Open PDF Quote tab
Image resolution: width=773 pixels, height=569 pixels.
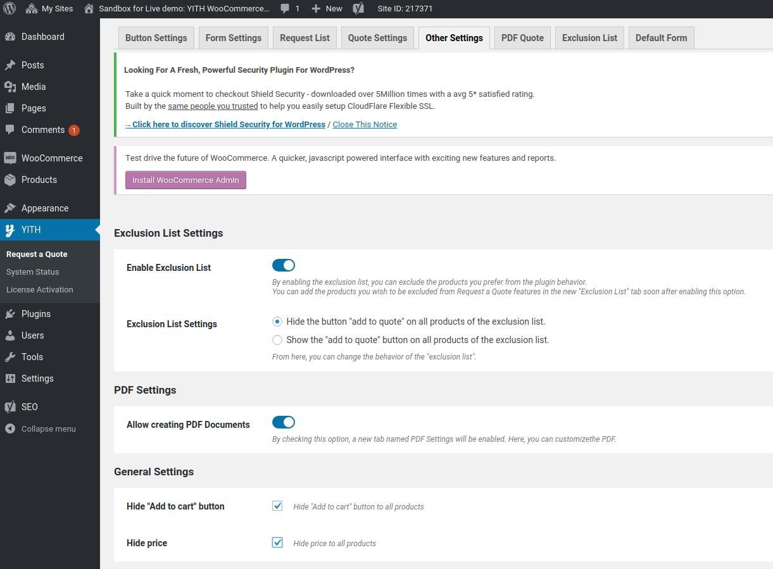(522, 38)
